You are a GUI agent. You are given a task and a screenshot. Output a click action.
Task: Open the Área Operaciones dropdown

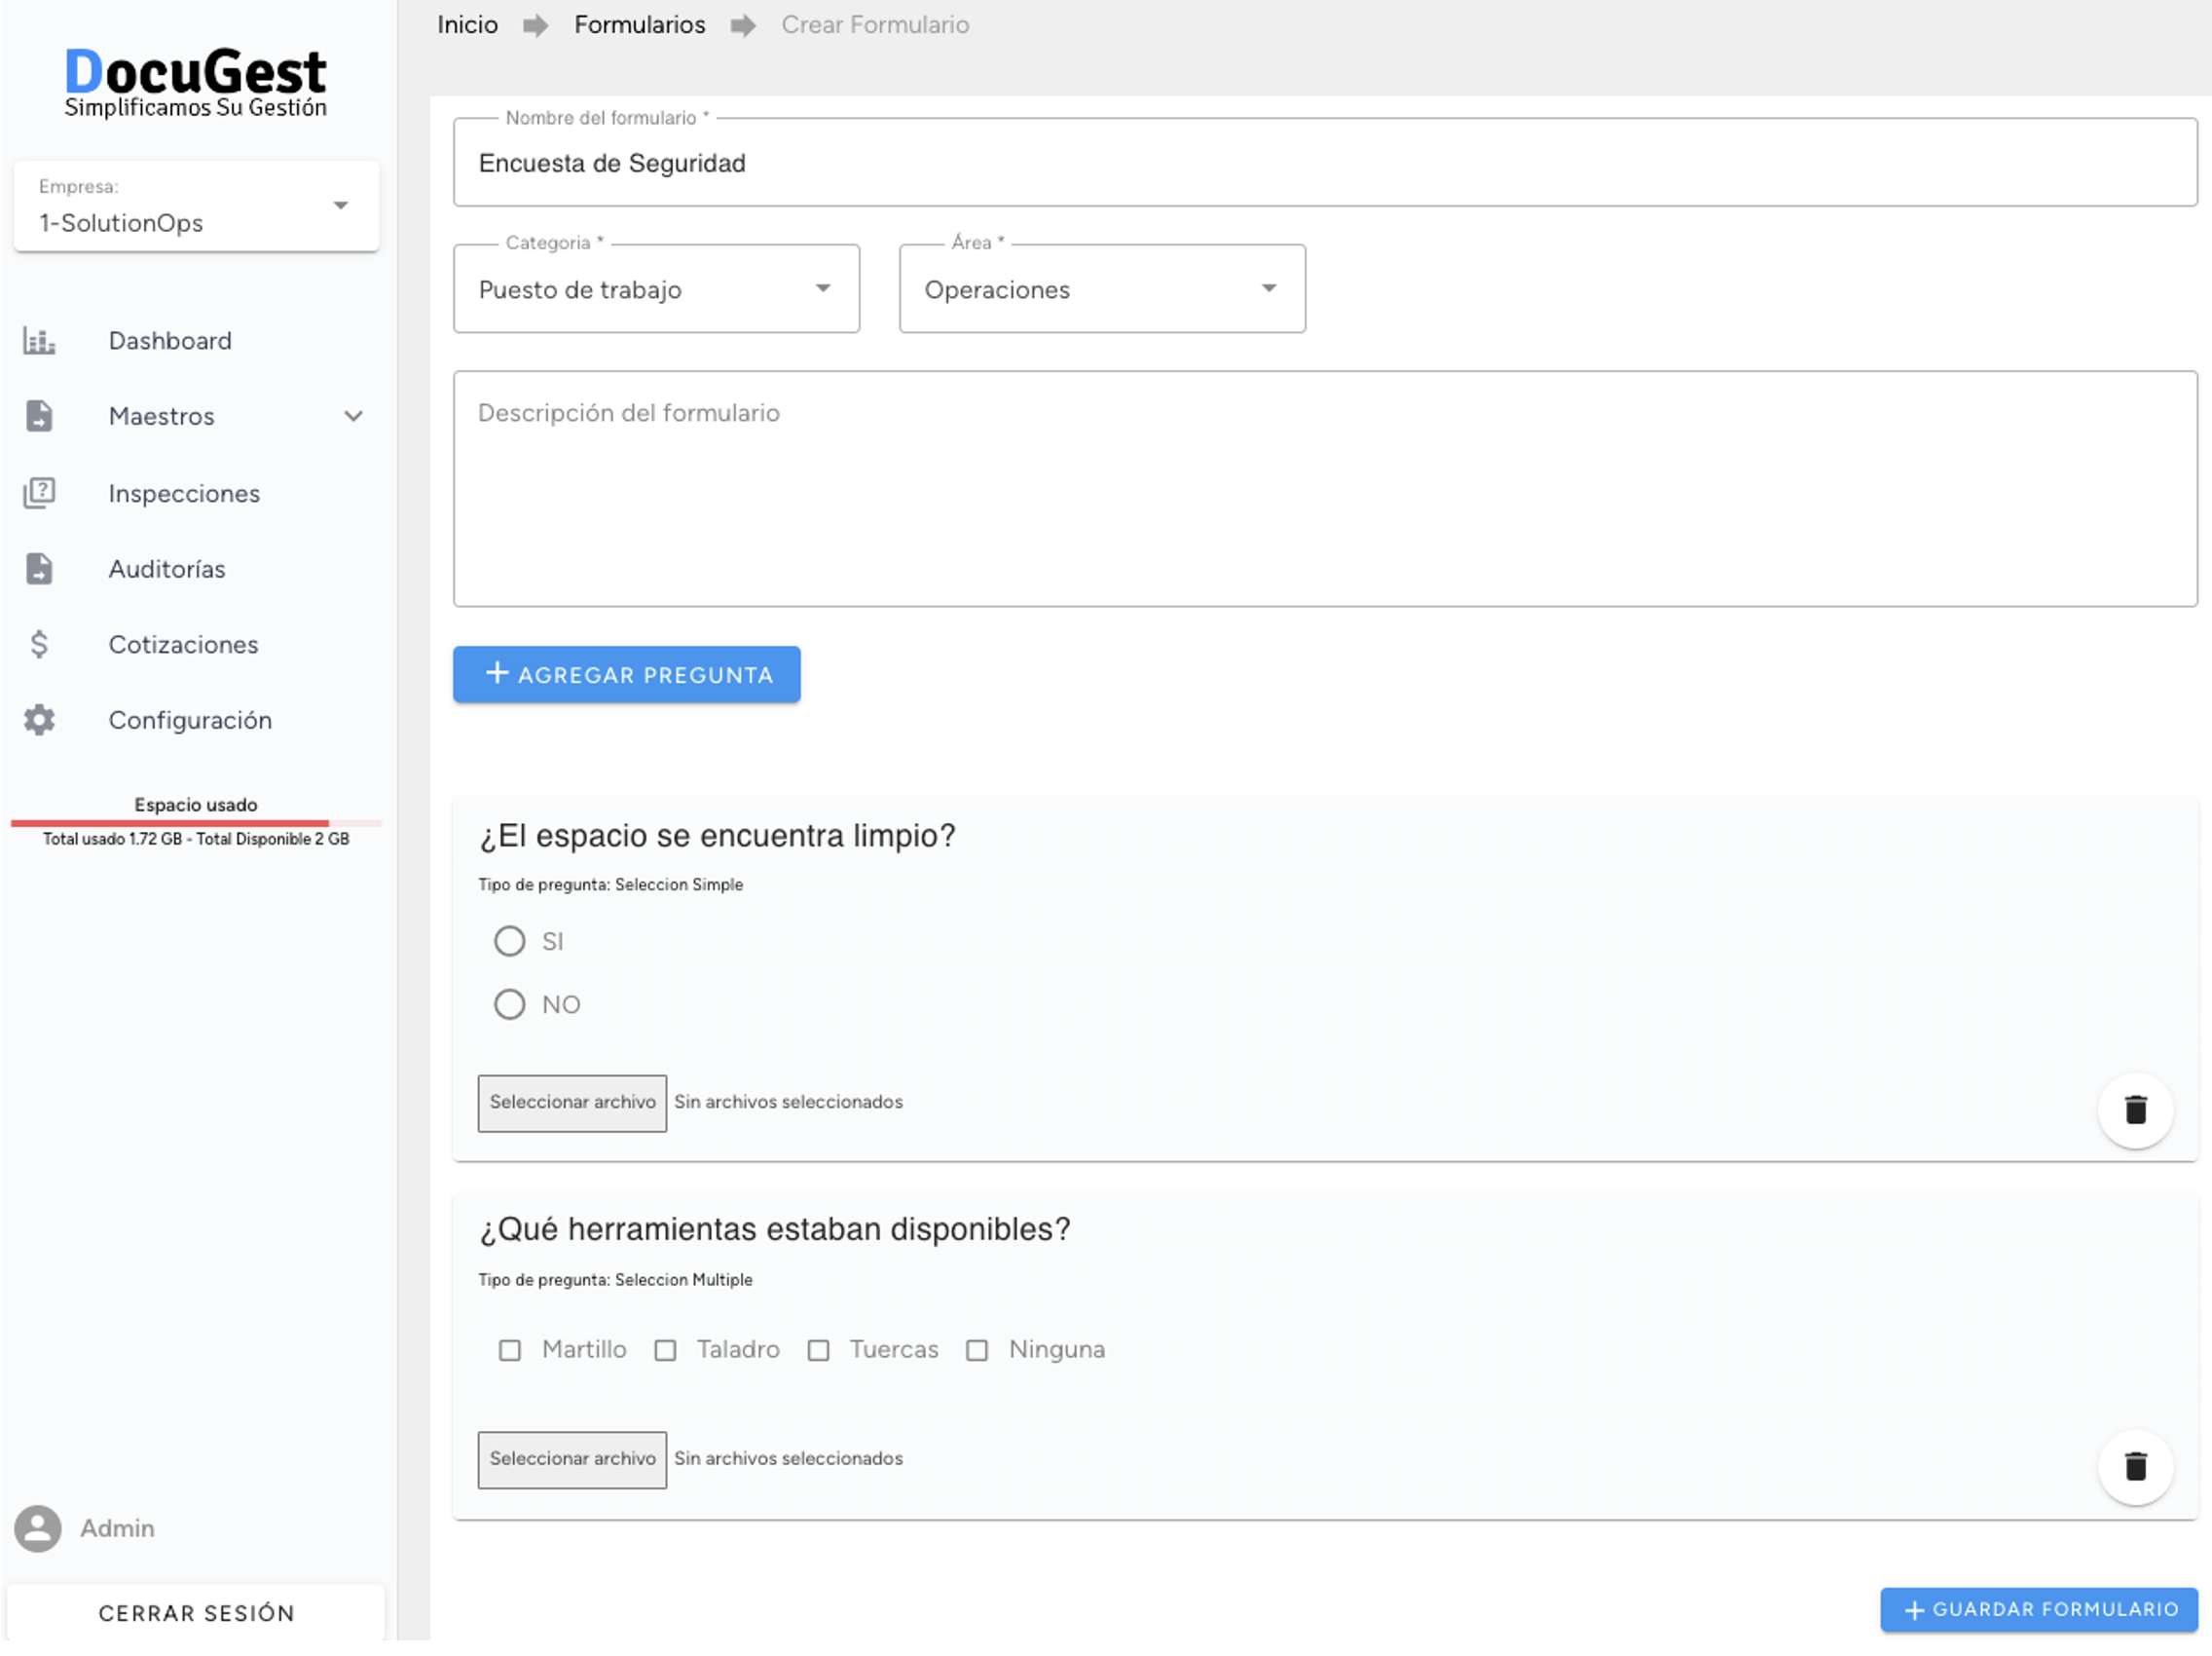pos(1102,289)
